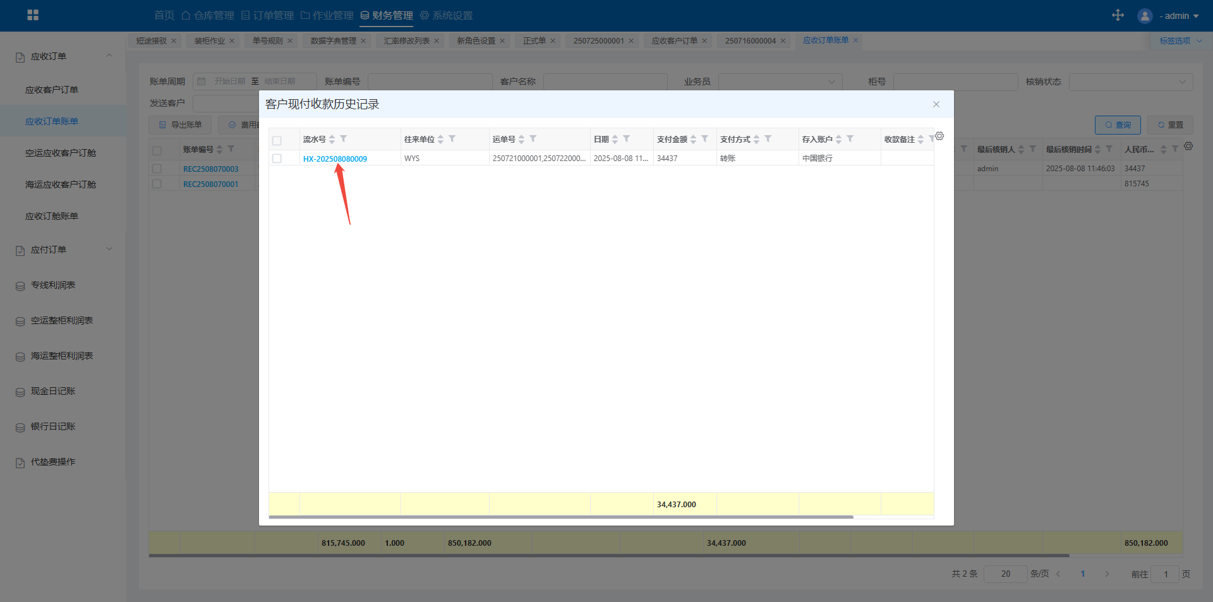This screenshot has height=602, width=1213.
Task: Filter the 流水号 column in the popup
Action: point(343,139)
